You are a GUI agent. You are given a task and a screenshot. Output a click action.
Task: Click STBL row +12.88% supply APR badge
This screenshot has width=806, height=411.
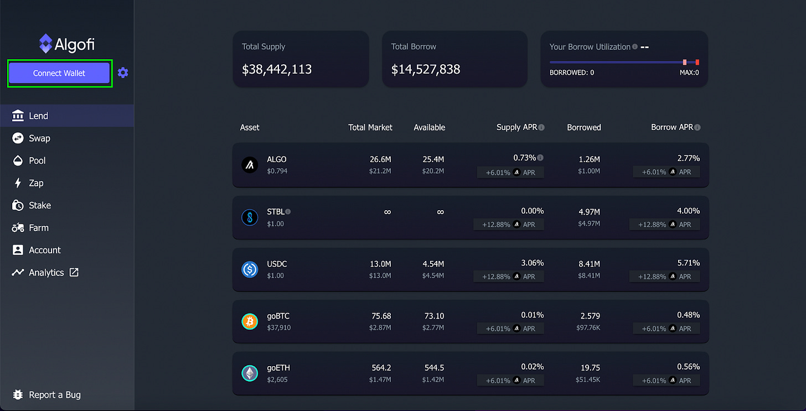coord(509,225)
